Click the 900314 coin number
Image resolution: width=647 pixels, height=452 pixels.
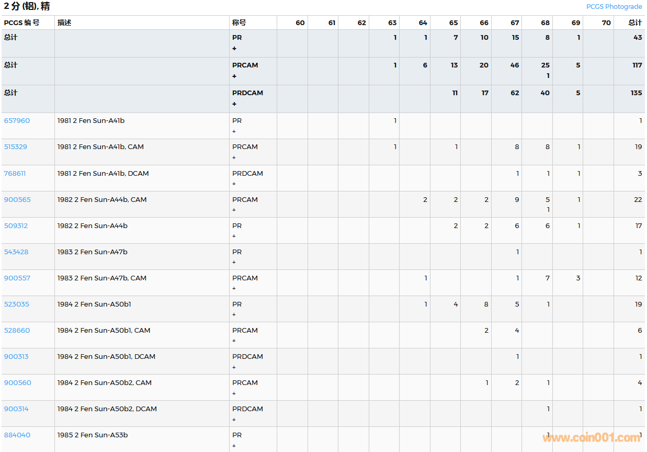pyautogui.click(x=16, y=409)
